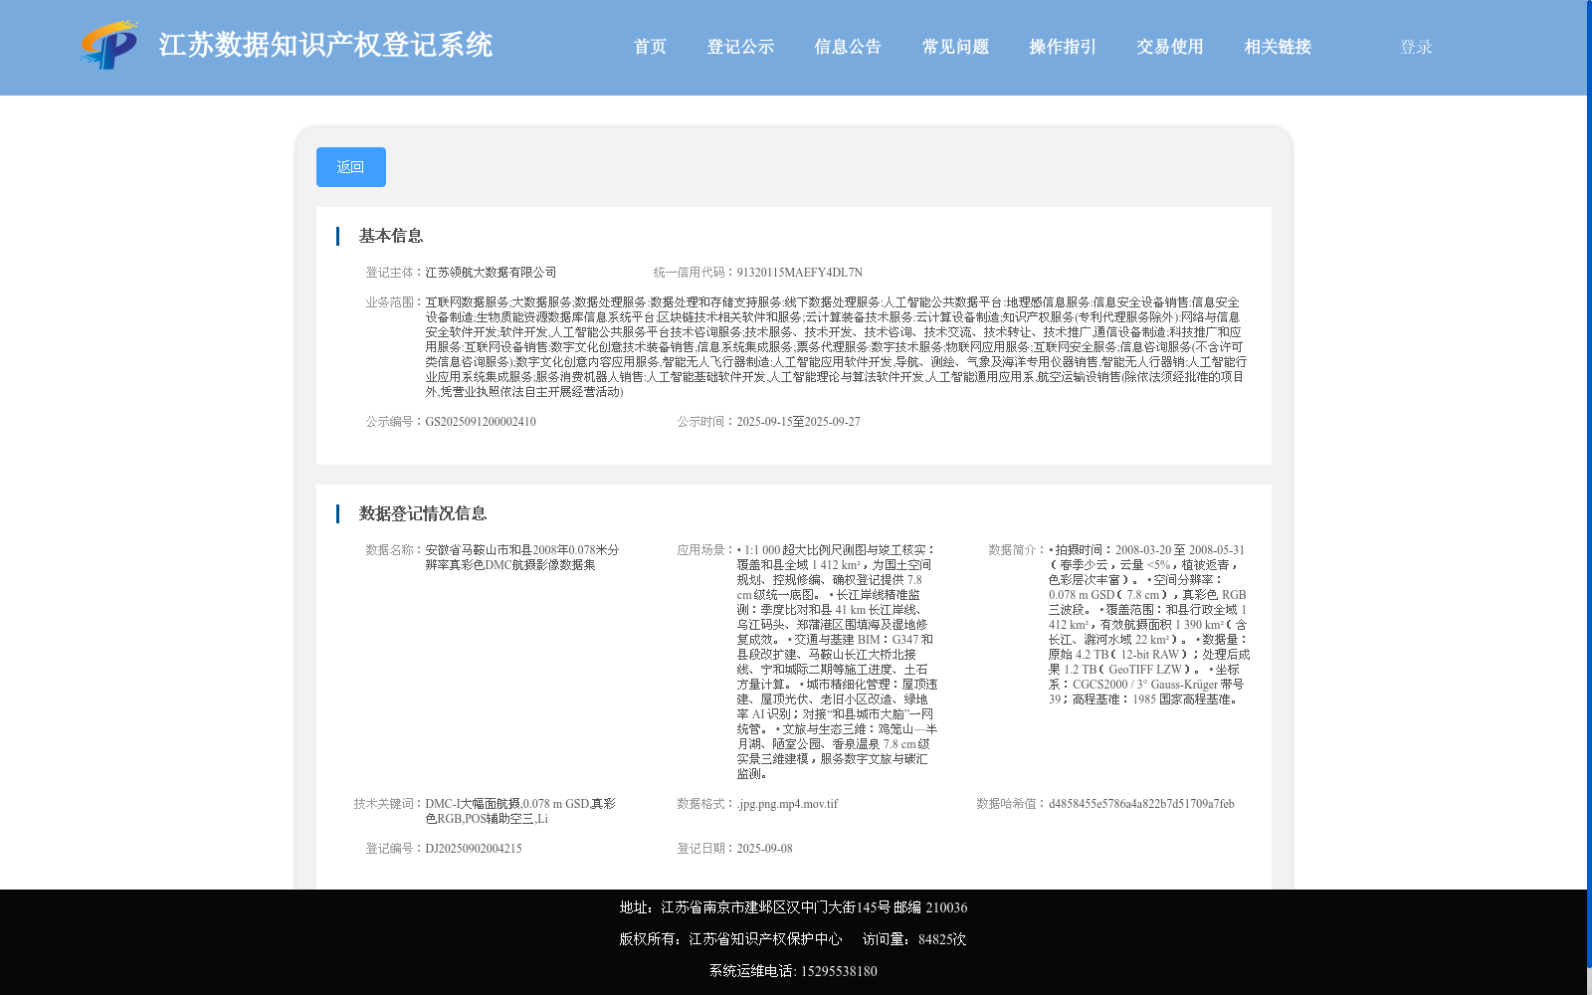The width and height of the screenshot is (1592, 995).
Task: Click the 统一信用代码 value 91320115MAEFY4DL7N
Action: [798, 271]
